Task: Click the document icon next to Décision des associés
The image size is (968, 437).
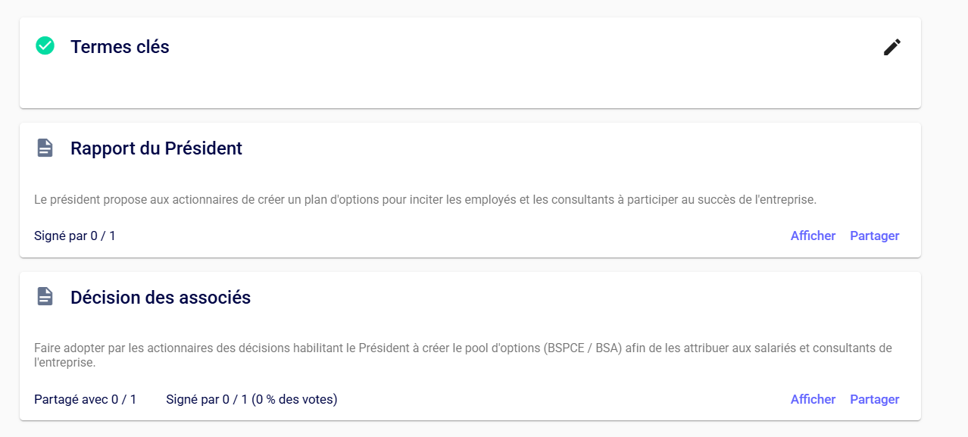Action: click(45, 297)
